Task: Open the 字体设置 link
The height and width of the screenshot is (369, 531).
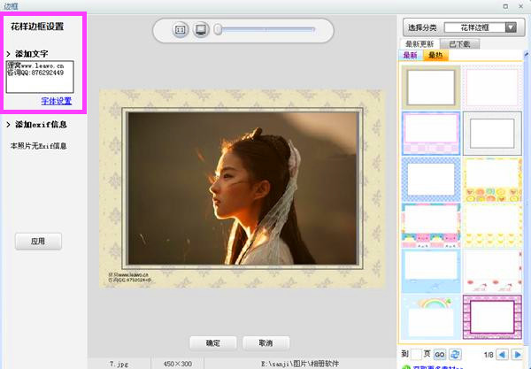Action: (57, 101)
